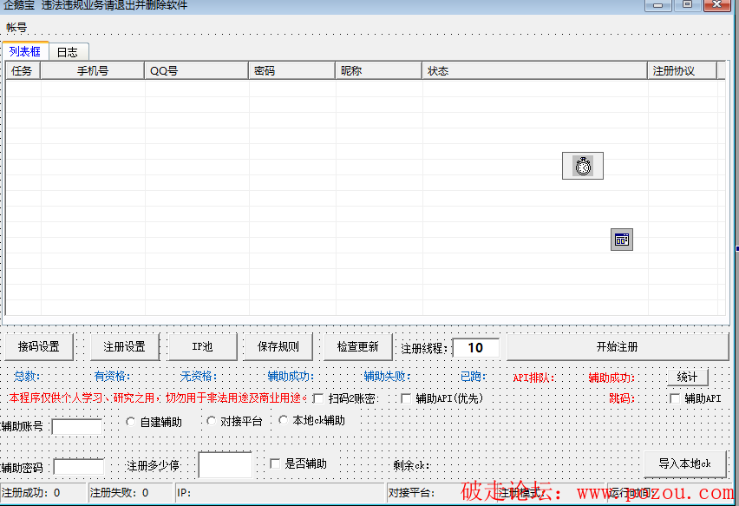Click the calendar date component icon
Image resolution: width=739 pixels, height=506 pixels.
tap(621, 240)
